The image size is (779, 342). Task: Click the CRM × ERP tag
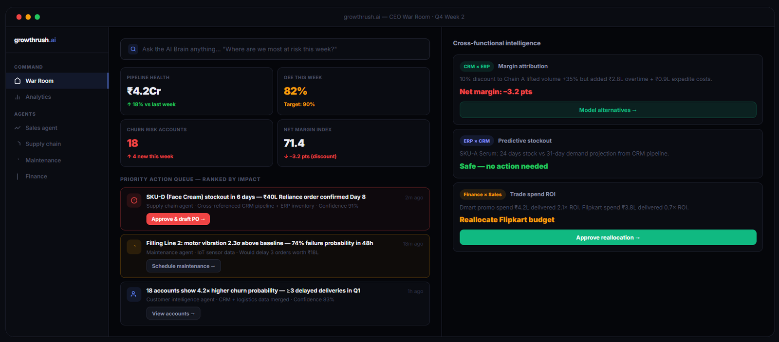pyautogui.click(x=477, y=67)
